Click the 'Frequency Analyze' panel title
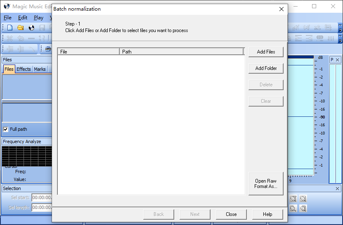343x225 pixels. (x=22, y=141)
